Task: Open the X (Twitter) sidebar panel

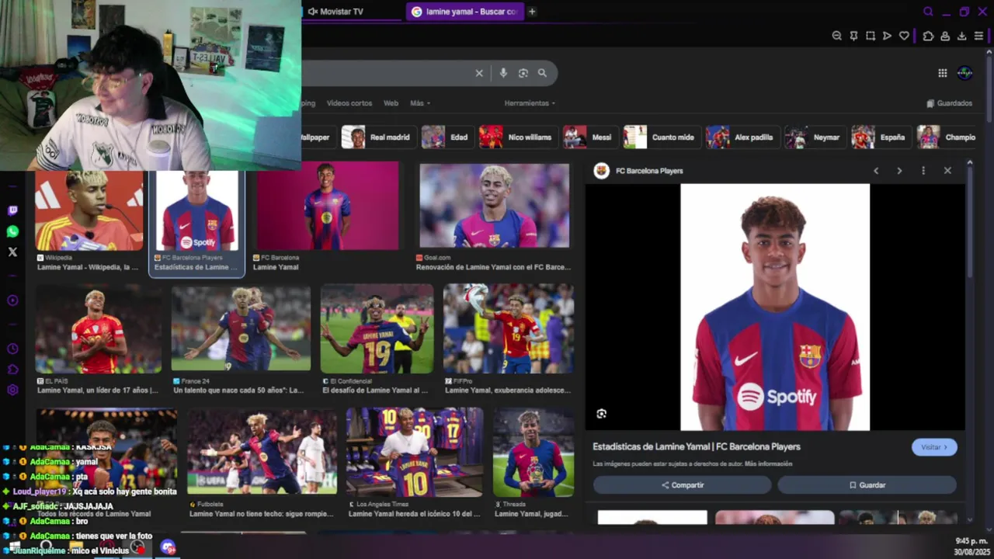Action: point(12,252)
